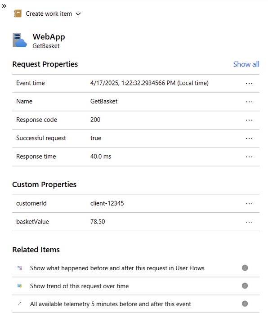Image resolution: width=268 pixels, height=322 pixels.
Task: Open User Flows related item link
Action: (117, 268)
